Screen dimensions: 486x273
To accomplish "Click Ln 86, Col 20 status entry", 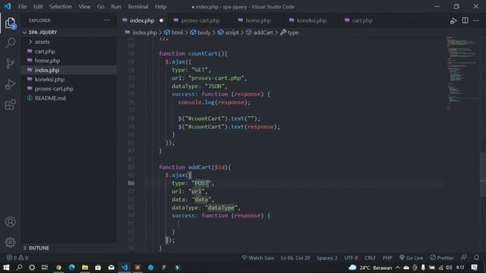I will tap(295, 258).
